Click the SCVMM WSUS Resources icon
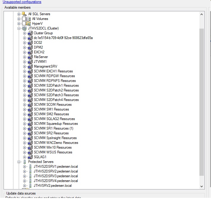 30,152
